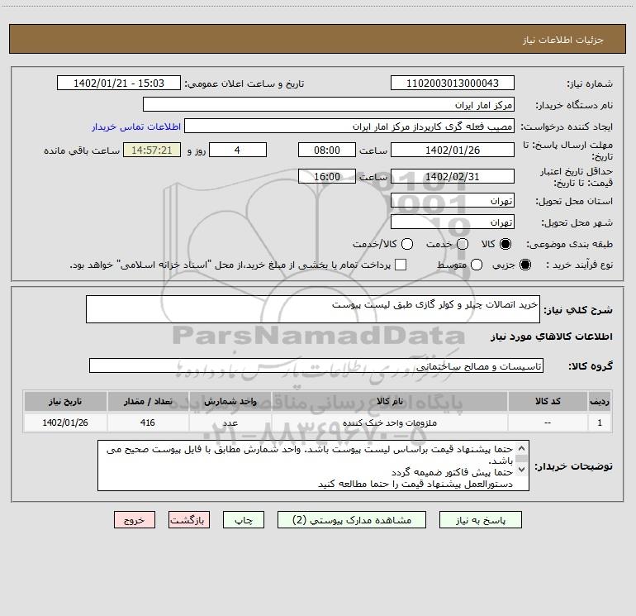
Task: Click scroll-up arrow in buyer notes box
Action: click(x=522, y=448)
